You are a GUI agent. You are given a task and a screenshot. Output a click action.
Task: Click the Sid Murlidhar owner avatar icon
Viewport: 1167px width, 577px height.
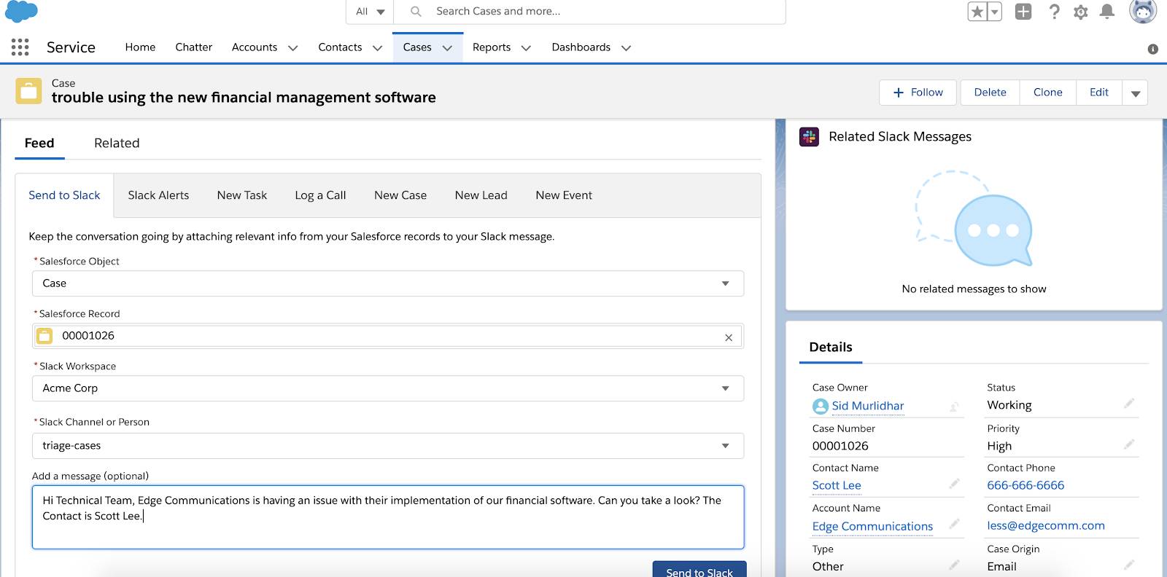pyautogui.click(x=821, y=407)
